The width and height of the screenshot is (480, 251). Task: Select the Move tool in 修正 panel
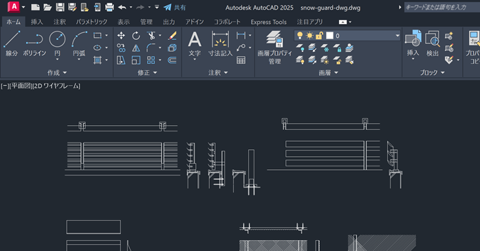click(x=121, y=36)
